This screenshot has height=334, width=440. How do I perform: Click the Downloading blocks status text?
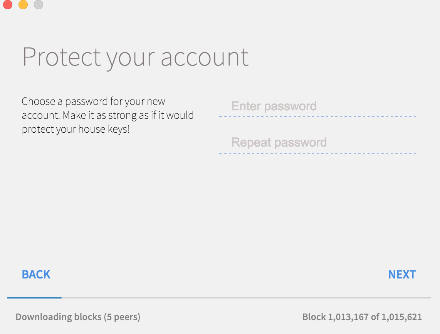coord(78,317)
